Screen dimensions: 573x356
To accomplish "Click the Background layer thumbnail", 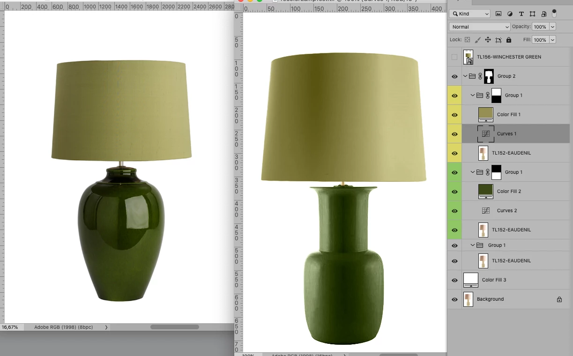I will pyautogui.click(x=469, y=299).
